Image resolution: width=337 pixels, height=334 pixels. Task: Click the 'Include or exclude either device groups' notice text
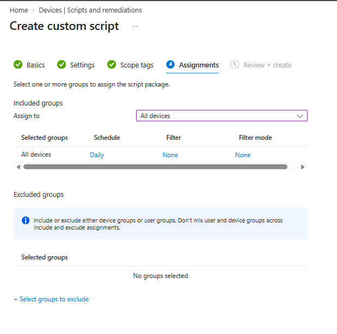tap(158, 224)
